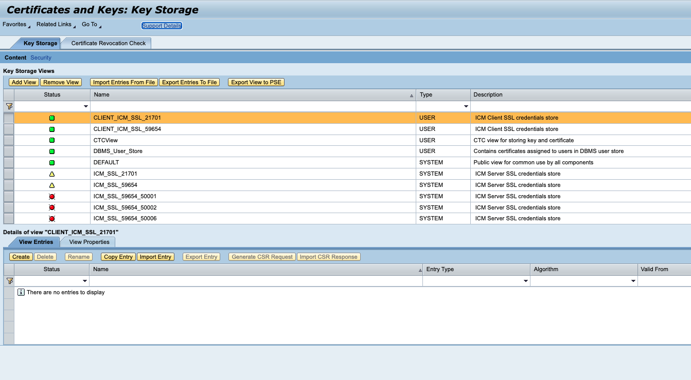
Task: Open the View Properties tab
Action: 89,242
